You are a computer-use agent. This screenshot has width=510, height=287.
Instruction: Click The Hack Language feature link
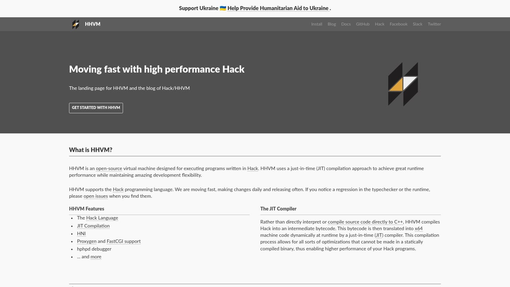[x=102, y=218]
